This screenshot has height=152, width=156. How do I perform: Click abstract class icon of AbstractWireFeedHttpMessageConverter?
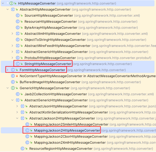(x=18, y=46)
